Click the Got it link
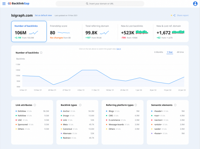This screenshot has height=149, width=200. click(119, 49)
